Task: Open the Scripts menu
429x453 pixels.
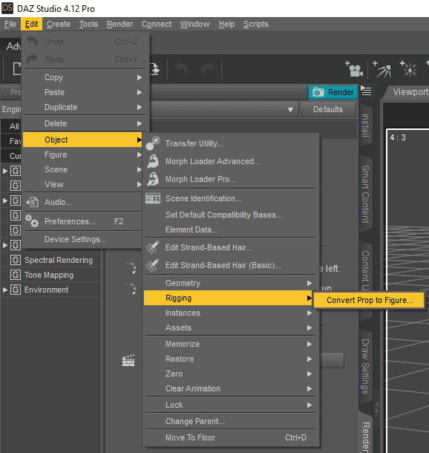Action: coord(256,24)
